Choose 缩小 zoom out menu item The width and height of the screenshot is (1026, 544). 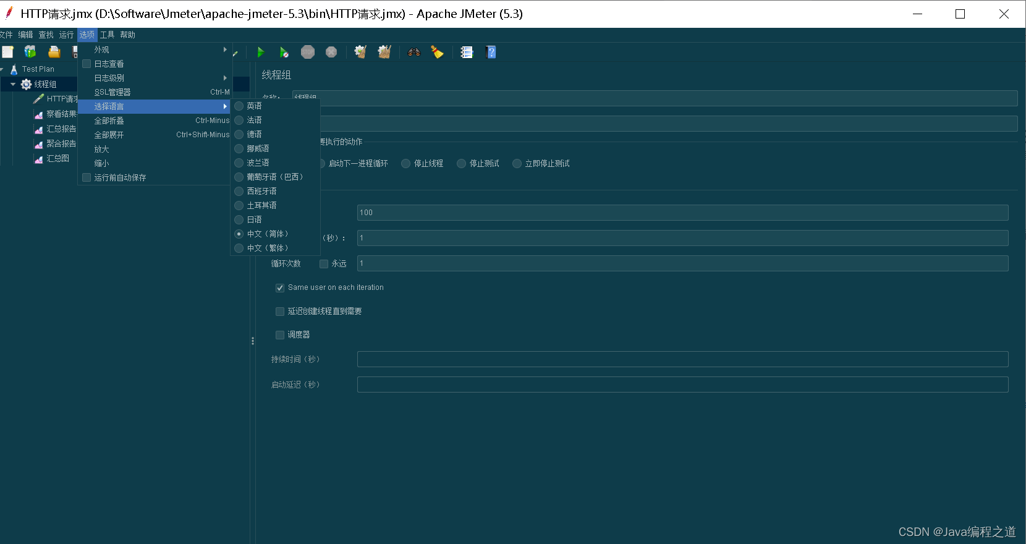click(x=155, y=163)
